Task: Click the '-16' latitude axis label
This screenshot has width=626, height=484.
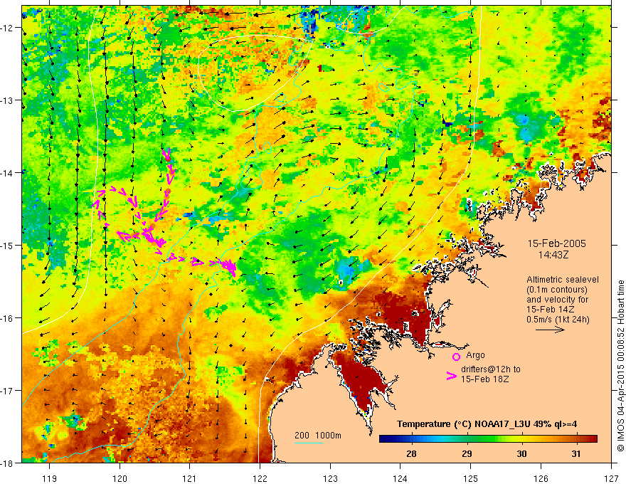Action: (8, 318)
